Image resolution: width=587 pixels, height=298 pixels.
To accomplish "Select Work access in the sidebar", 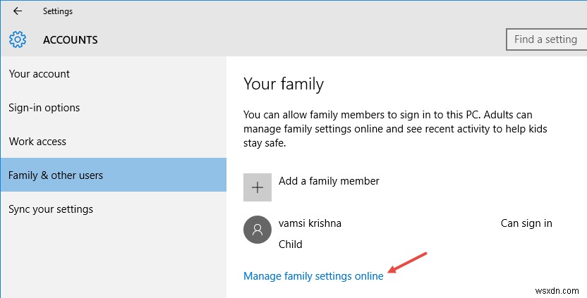I will pyautogui.click(x=37, y=142).
